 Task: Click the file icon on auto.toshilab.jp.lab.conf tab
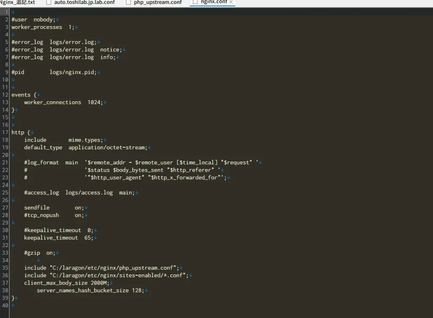[49, 3]
